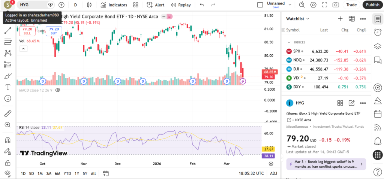Pick the Measure ruler tool
384x179 pixels.
(7, 113)
